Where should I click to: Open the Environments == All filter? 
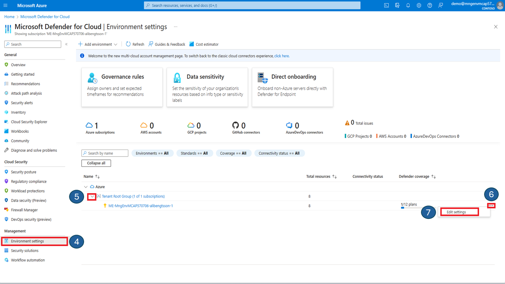coord(152,153)
